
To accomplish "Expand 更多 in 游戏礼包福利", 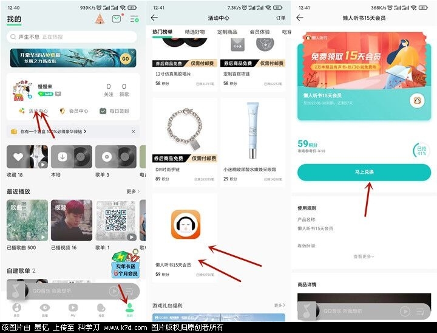I will tap(280, 306).
